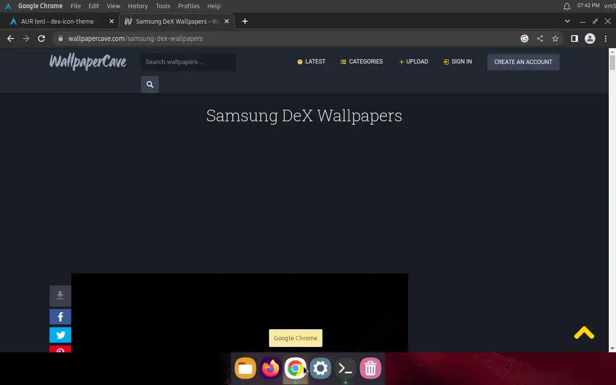
Task: Open the notifications bell
Action: (x=567, y=6)
